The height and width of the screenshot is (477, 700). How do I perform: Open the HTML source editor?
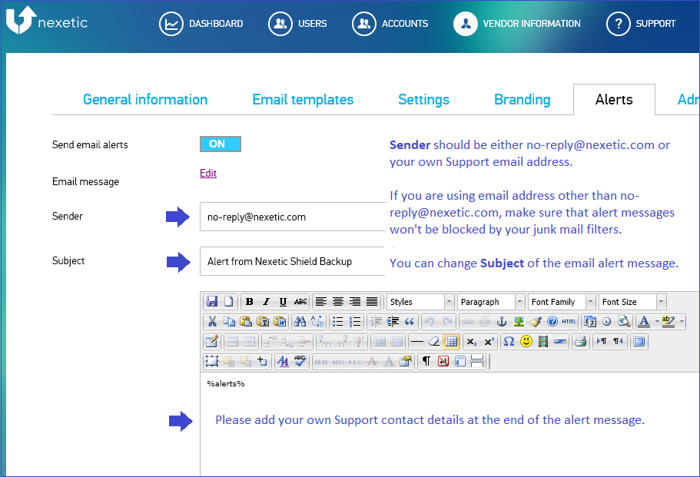click(x=569, y=321)
